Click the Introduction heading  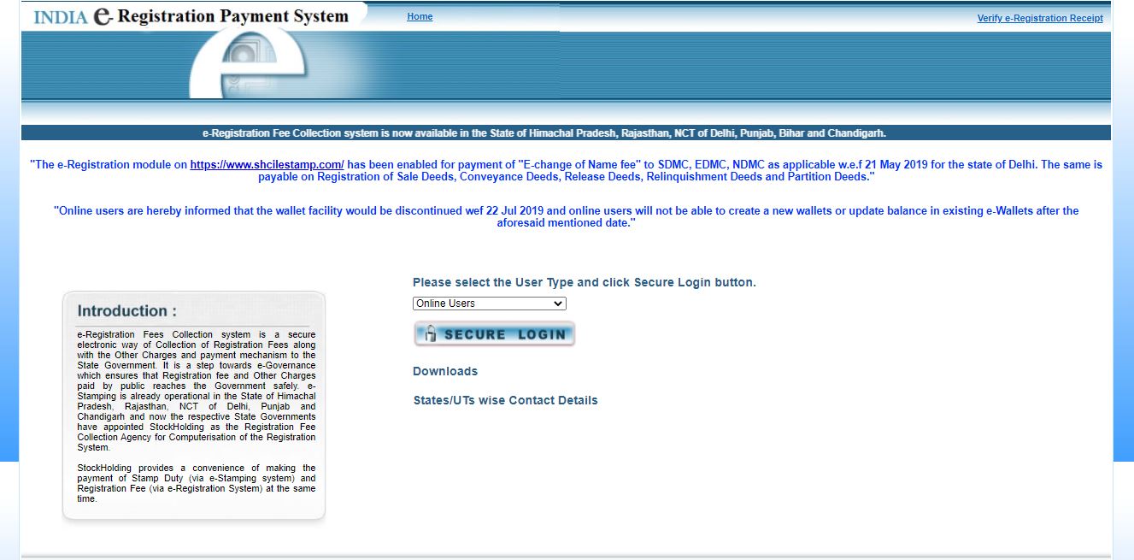point(127,311)
